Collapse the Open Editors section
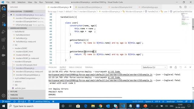Image resolution: width=194 pixels, height=109 pixels. pyautogui.click(x=26, y=12)
